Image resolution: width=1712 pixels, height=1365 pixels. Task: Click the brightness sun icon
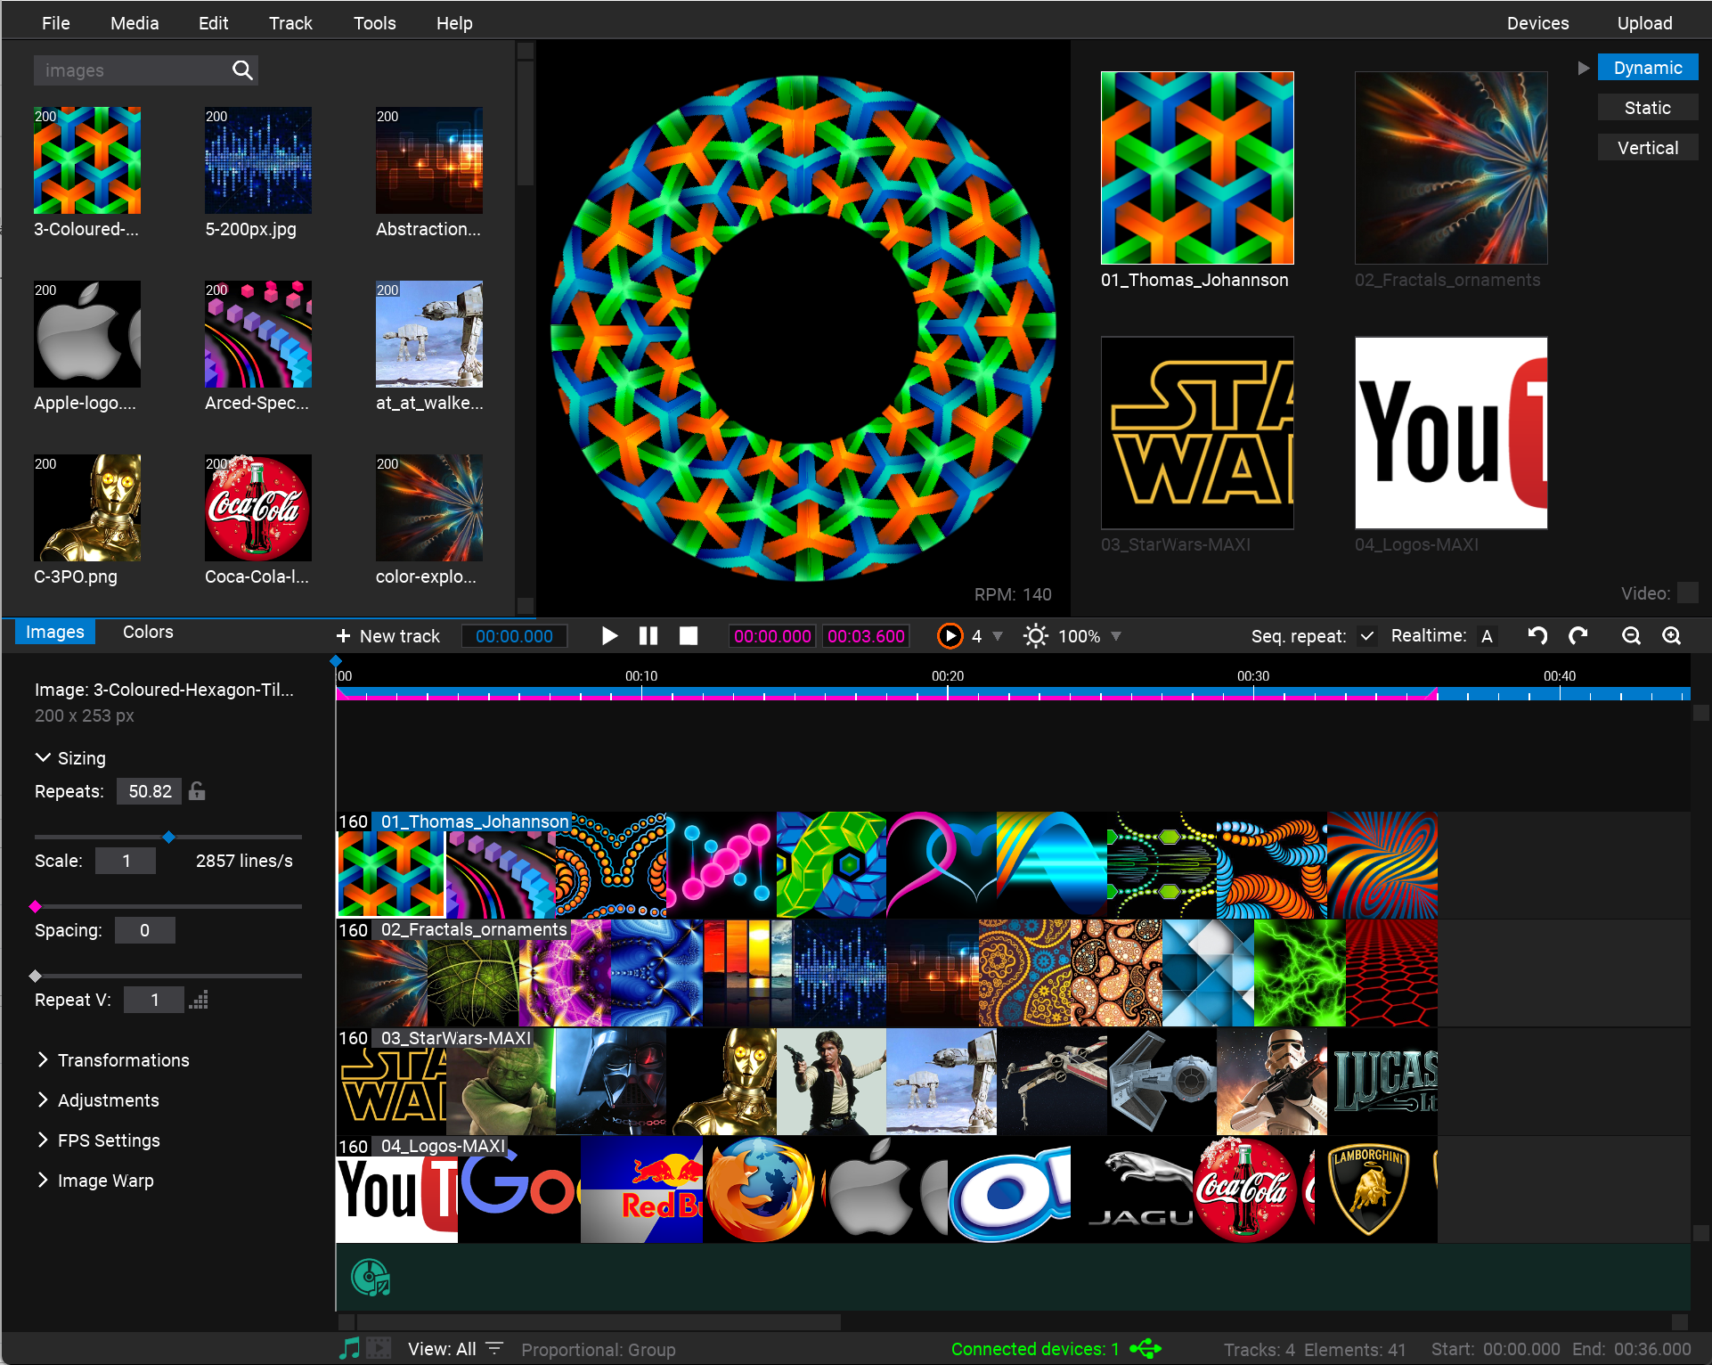pyautogui.click(x=1035, y=636)
